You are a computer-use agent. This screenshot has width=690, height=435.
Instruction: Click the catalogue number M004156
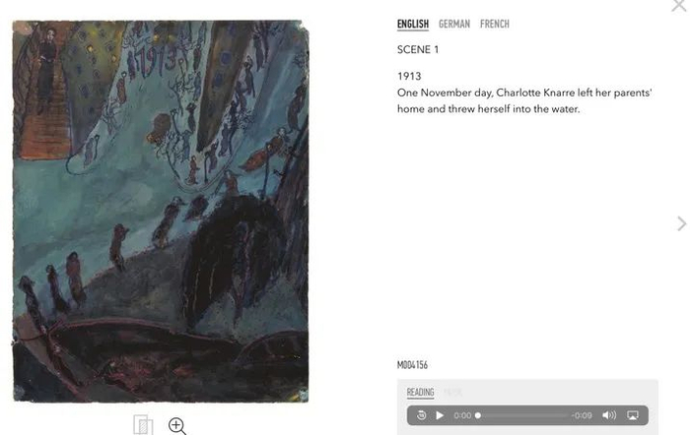(x=412, y=365)
